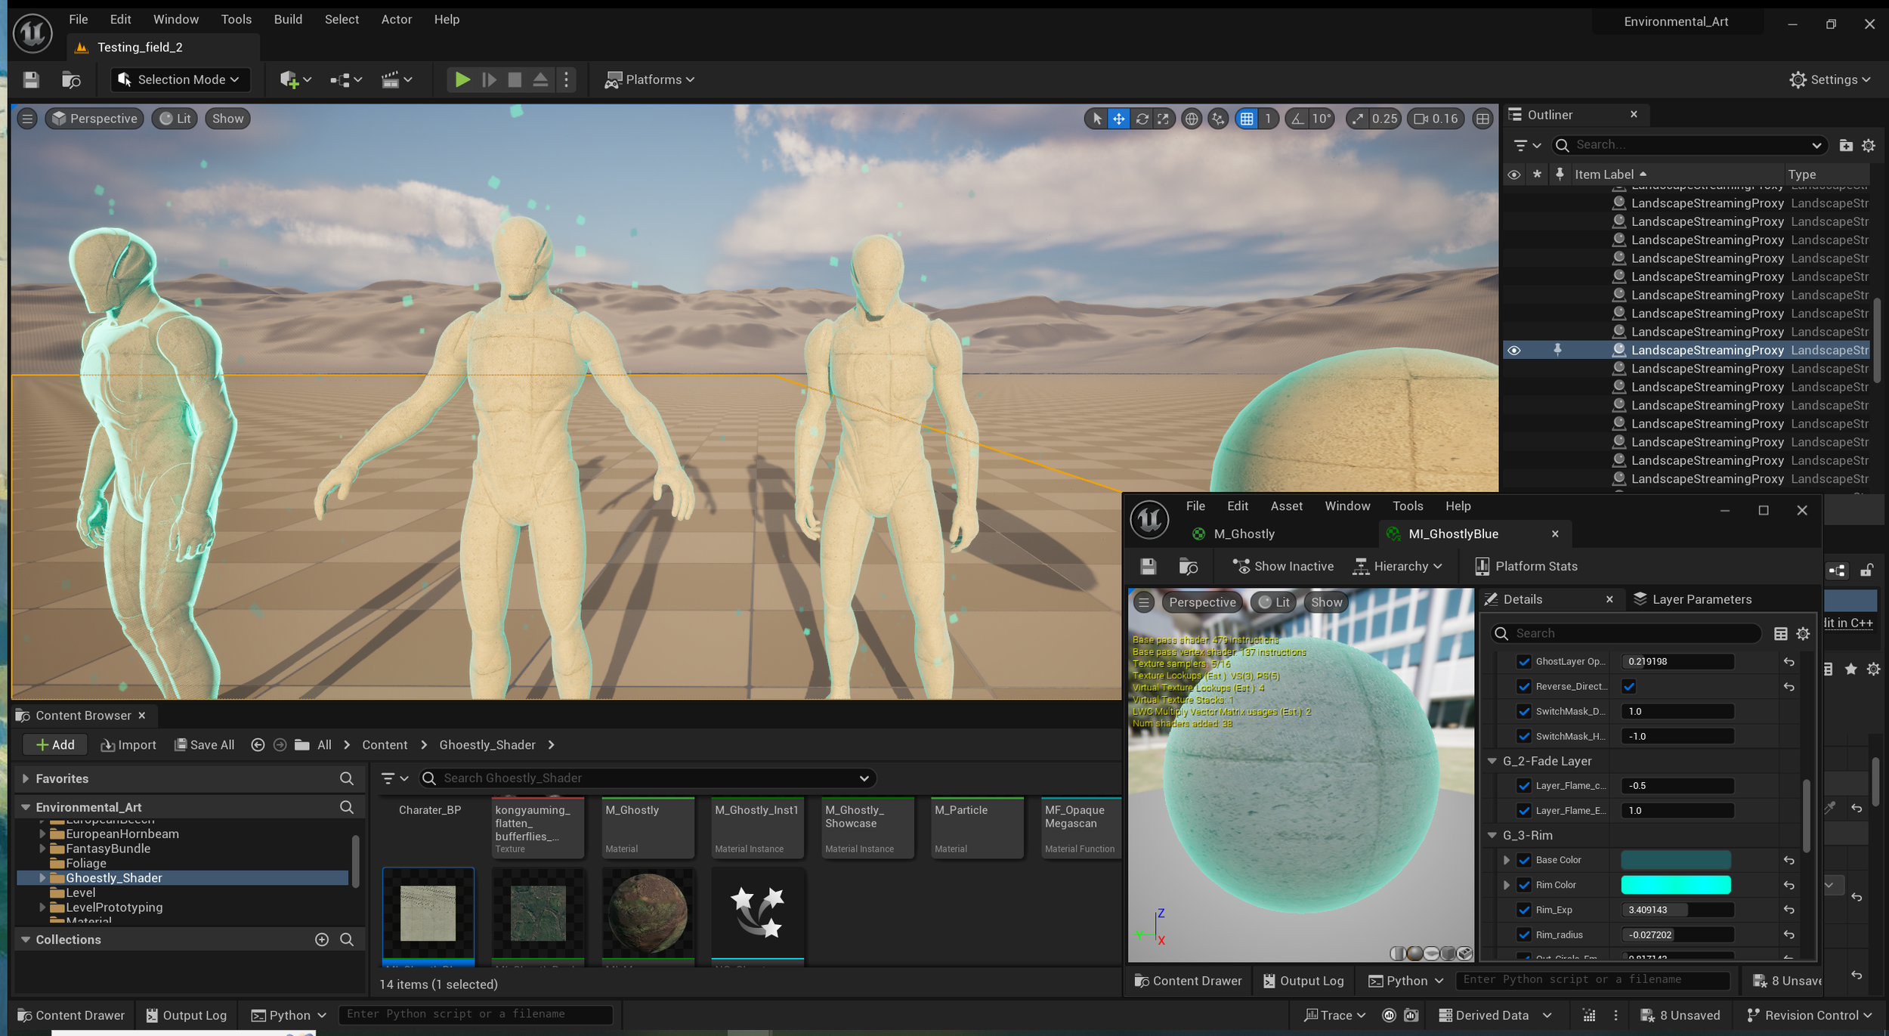1889x1036 pixels.
Task: Toggle grid snapping icon in viewport
Action: click(1247, 119)
